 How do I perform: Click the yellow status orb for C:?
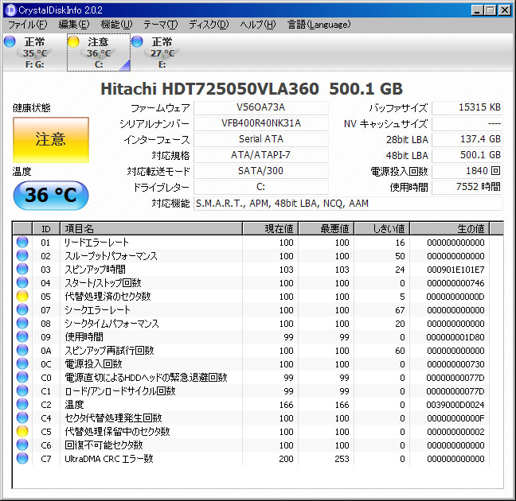73,41
